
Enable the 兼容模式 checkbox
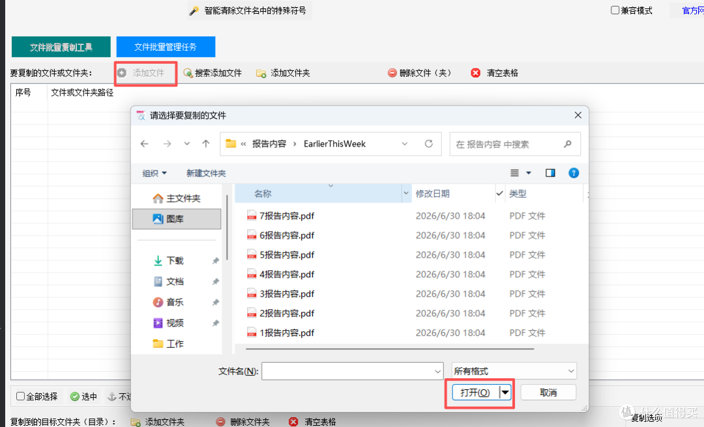click(615, 10)
